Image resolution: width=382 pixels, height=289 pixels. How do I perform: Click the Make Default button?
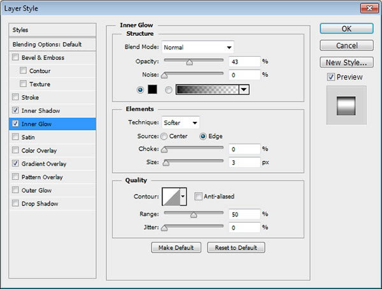(176, 248)
